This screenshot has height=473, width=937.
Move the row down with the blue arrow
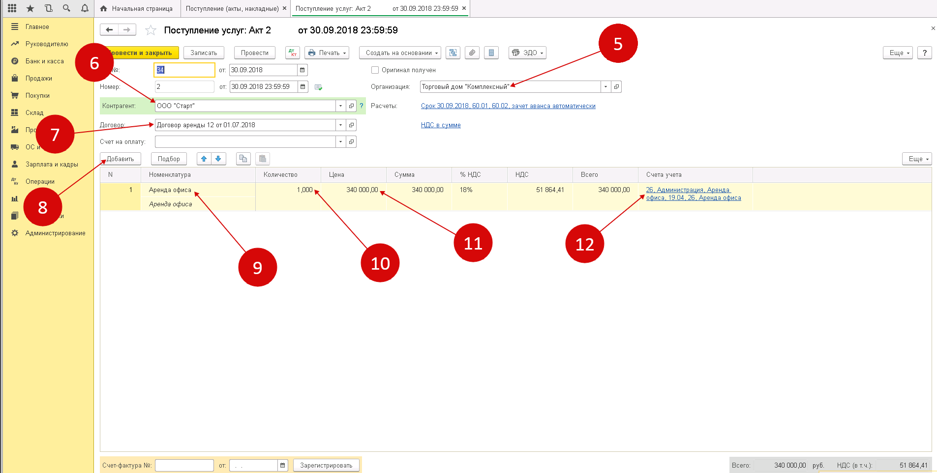click(x=218, y=159)
